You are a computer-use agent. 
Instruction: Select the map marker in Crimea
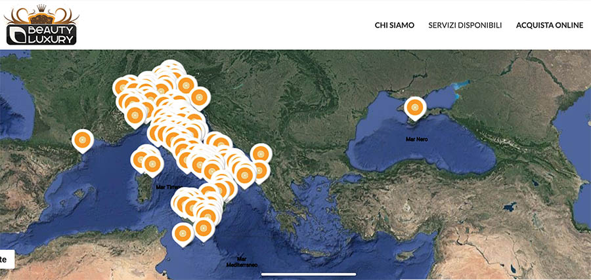(415, 108)
